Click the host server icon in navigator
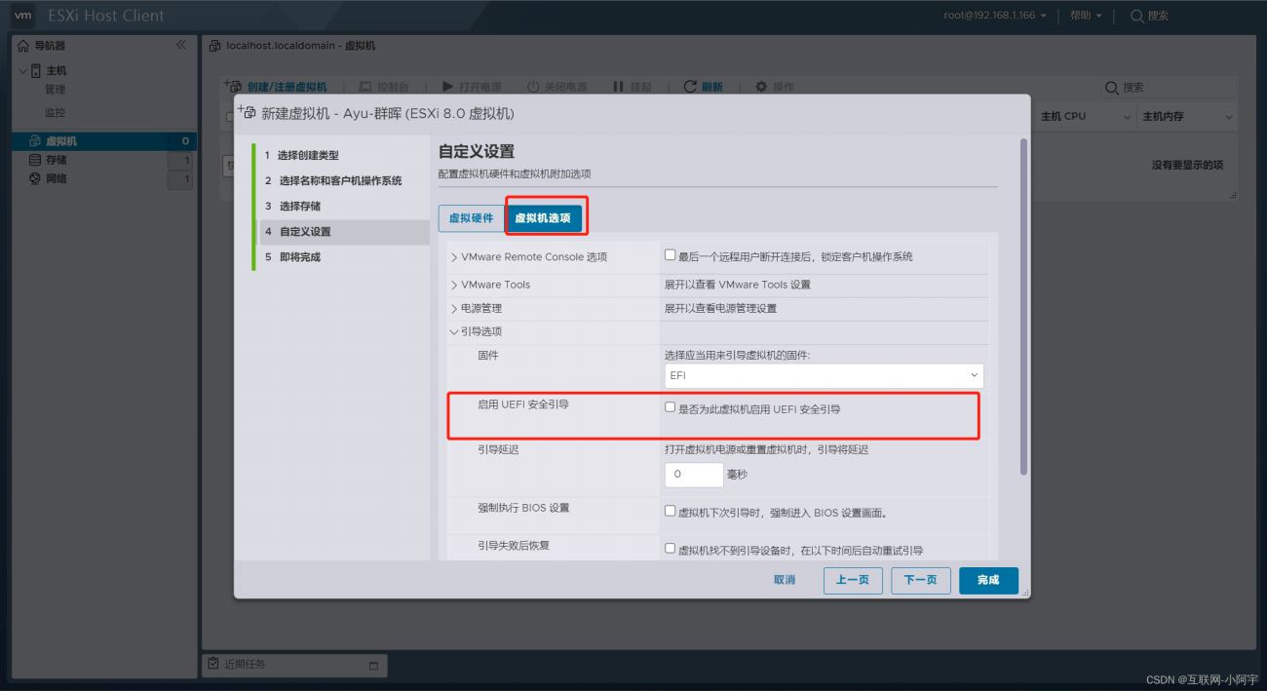 click(x=36, y=70)
